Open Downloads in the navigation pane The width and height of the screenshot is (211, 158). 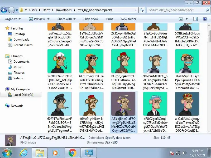pyautogui.click(x=21, y=39)
